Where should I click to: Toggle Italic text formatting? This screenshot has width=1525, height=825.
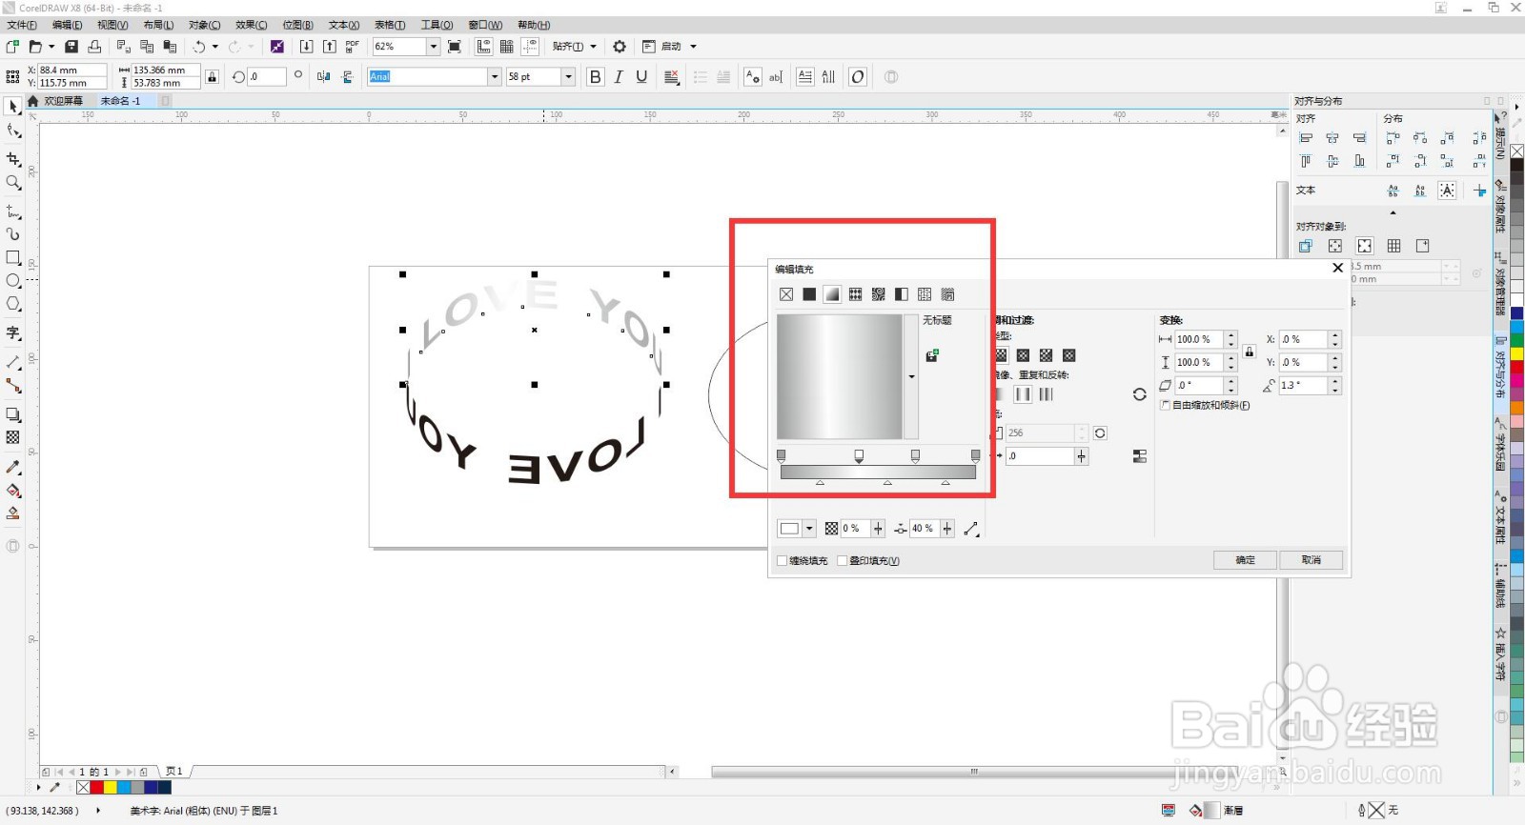pos(619,77)
